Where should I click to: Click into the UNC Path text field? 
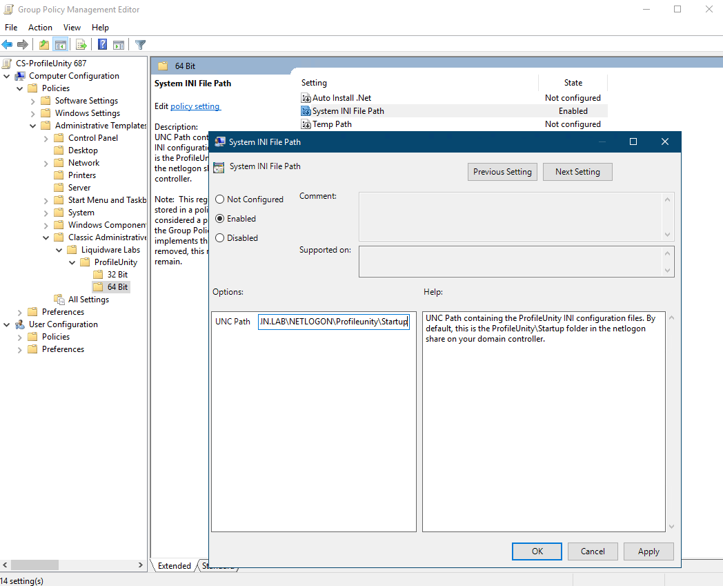click(333, 322)
